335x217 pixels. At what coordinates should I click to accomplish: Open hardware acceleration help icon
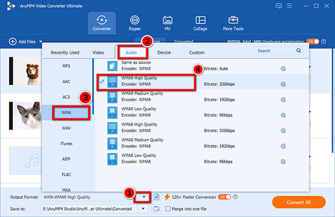click(324, 41)
